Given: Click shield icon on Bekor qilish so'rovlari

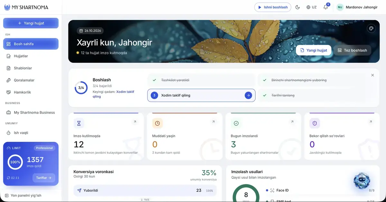Looking at the screenshot, I should [x=315, y=123].
